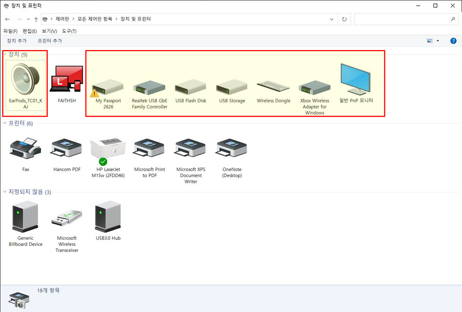Viewport: 462px width, 312px height.
Task: Select the FAITHSH computer icon
Action: click(67, 79)
